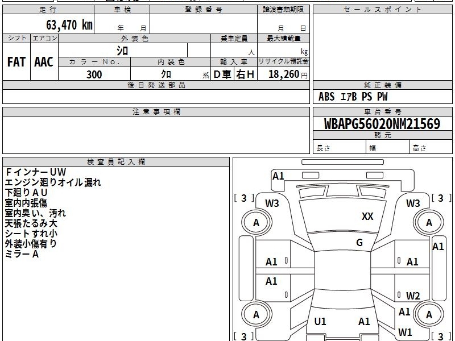This screenshot has width=455, height=341.
Task: Click the 車検 header cell
Action: (x=122, y=10)
